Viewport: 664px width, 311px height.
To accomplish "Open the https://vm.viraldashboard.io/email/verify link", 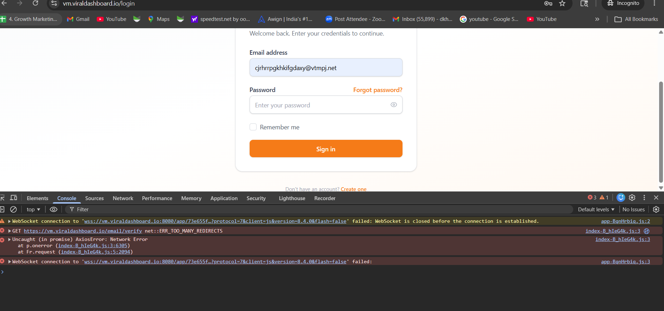I will click(83, 231).
